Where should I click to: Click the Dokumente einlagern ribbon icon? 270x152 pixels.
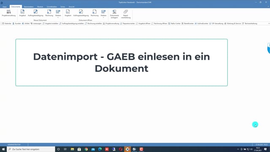(x=114, y=14)
